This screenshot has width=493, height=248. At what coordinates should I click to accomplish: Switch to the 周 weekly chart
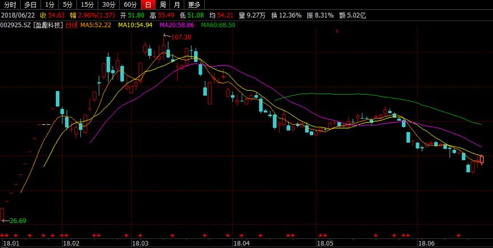click(x=163, y=5)
